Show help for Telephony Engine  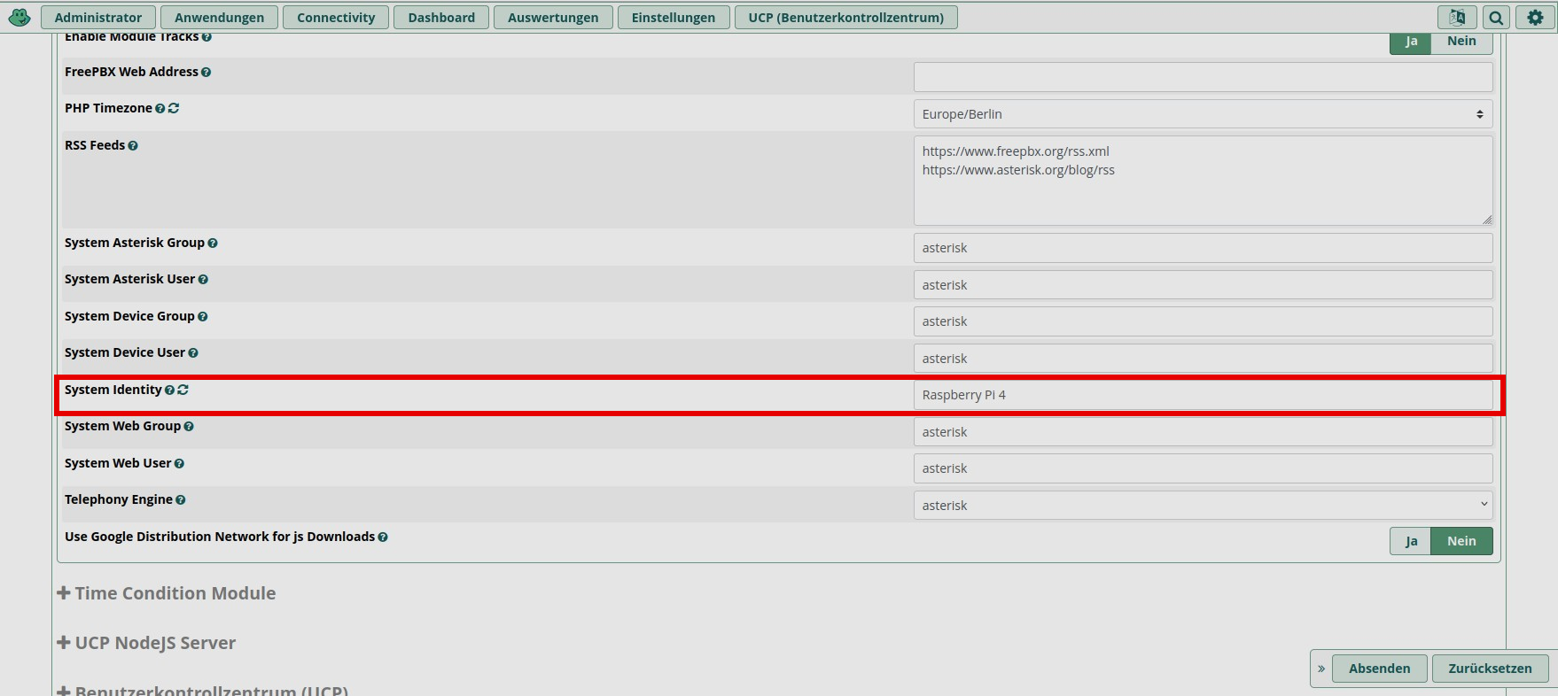[x=181, y=500]
